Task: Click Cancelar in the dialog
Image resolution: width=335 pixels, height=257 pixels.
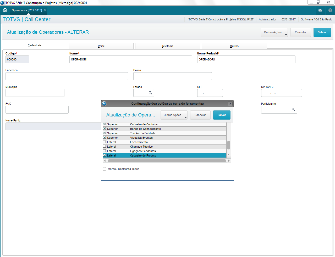Action: coord(200,115)
